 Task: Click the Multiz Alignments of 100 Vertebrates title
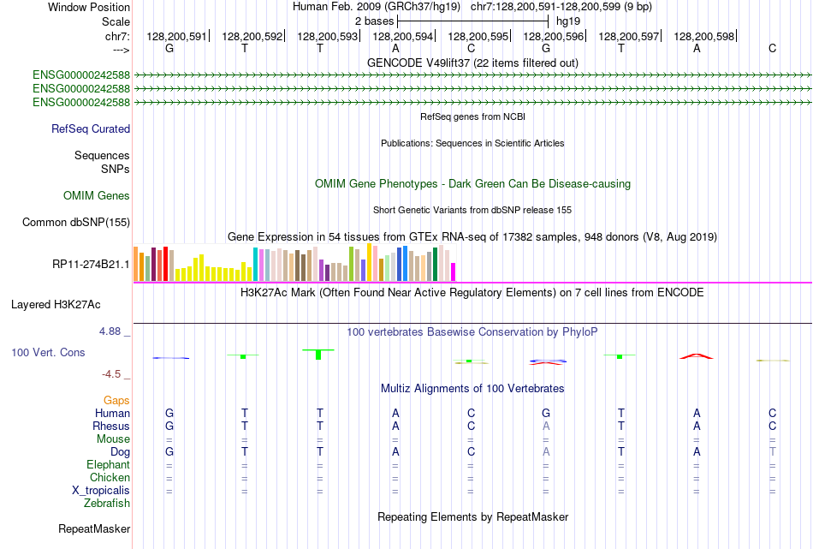pos(472,388)
